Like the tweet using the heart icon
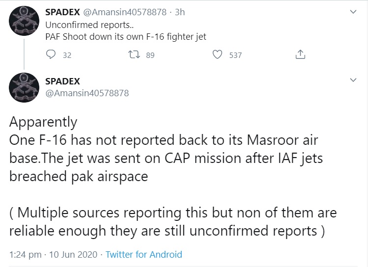This screenshot has width=368, height=267. click(218, 55)
